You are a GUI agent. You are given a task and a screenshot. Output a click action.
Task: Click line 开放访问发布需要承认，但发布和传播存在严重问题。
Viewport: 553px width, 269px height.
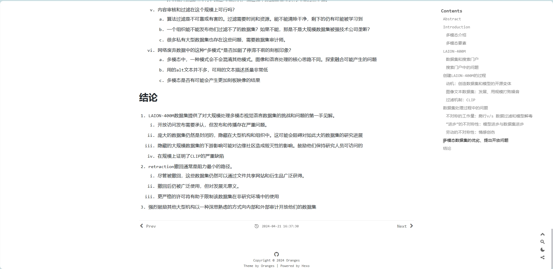point(213,125)
